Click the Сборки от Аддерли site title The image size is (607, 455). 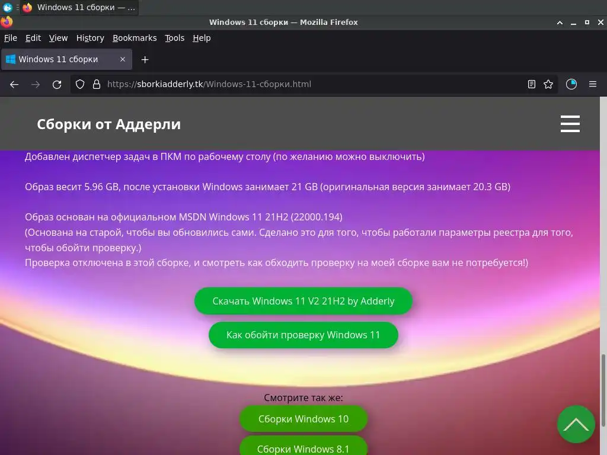tap(109, 124)
